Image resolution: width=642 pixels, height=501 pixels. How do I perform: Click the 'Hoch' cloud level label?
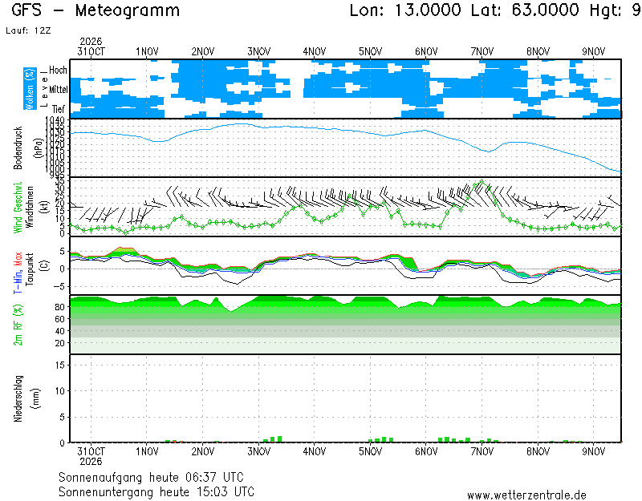(x=58, y=70)
